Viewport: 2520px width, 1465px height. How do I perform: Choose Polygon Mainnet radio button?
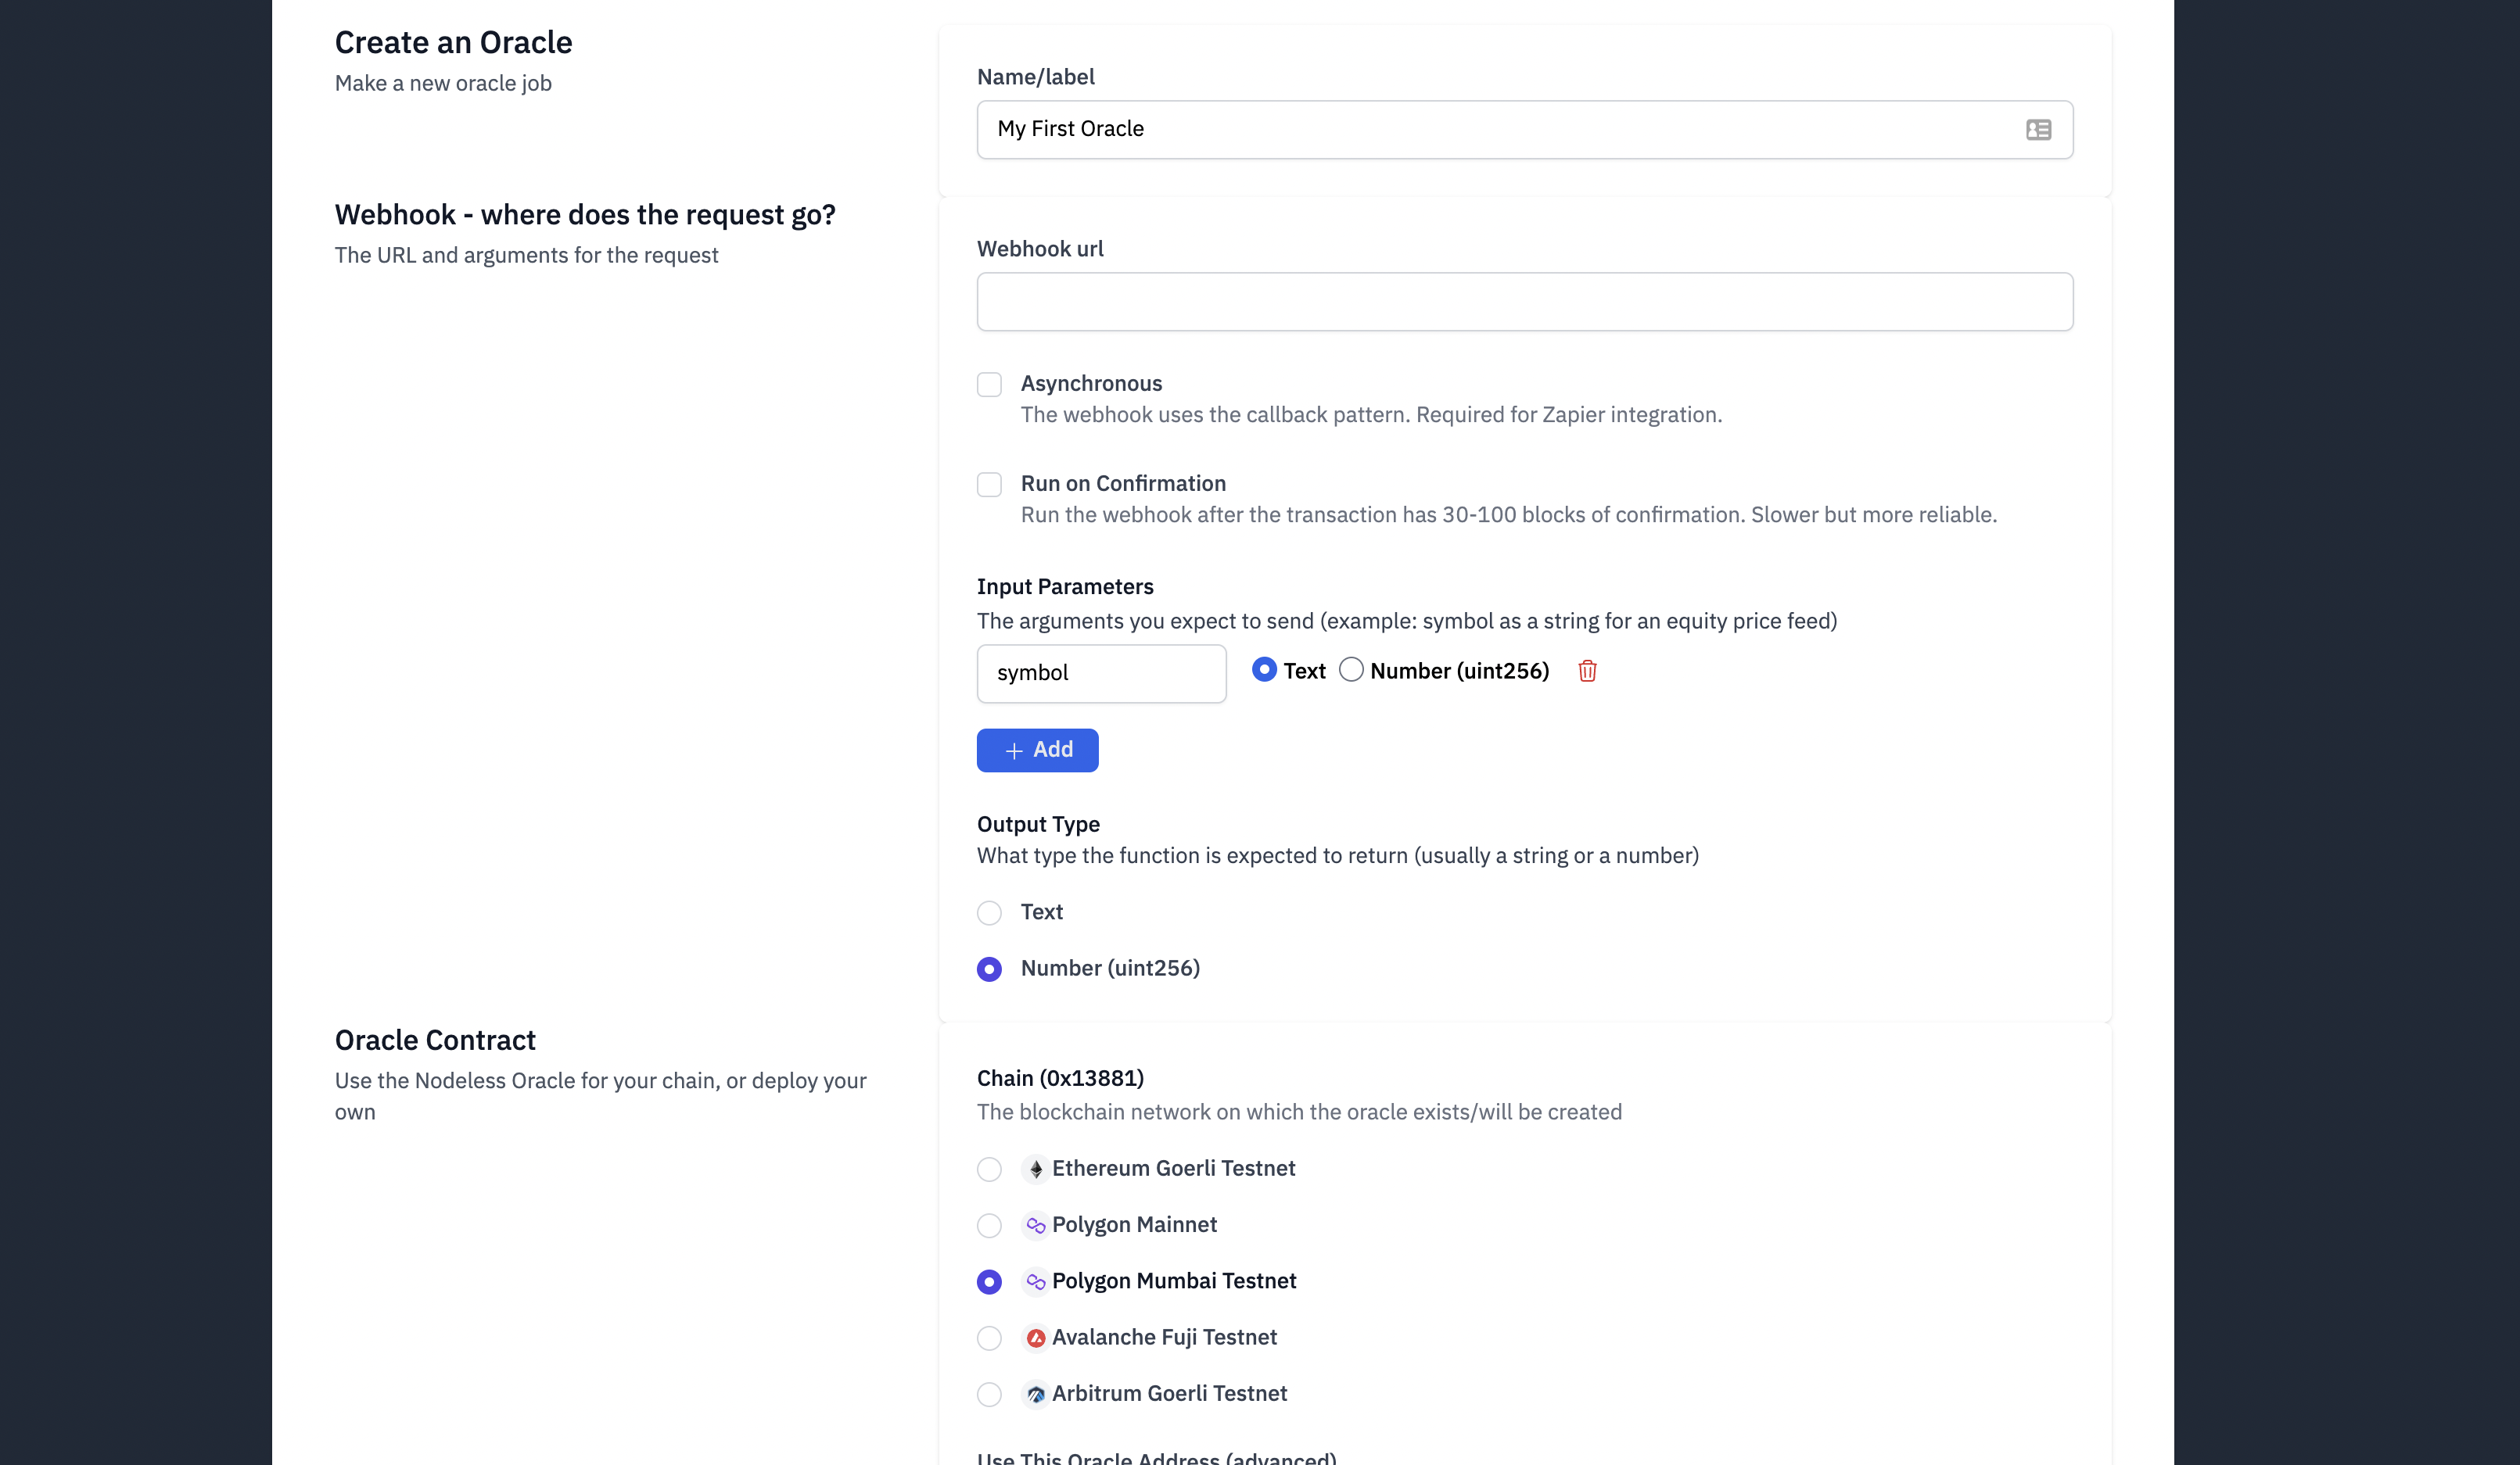tap(989, 1225)
